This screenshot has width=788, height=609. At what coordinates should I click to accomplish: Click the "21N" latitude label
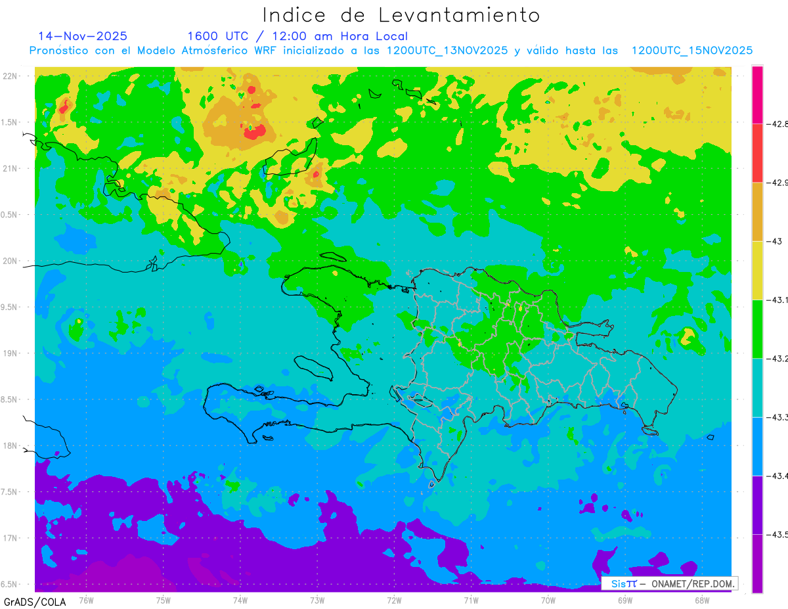11,168
